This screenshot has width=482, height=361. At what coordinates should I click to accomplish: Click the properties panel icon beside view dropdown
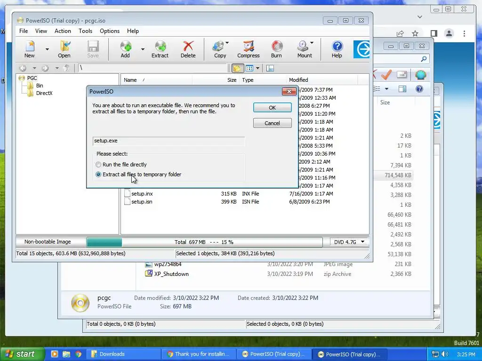(x=270, y=68)
